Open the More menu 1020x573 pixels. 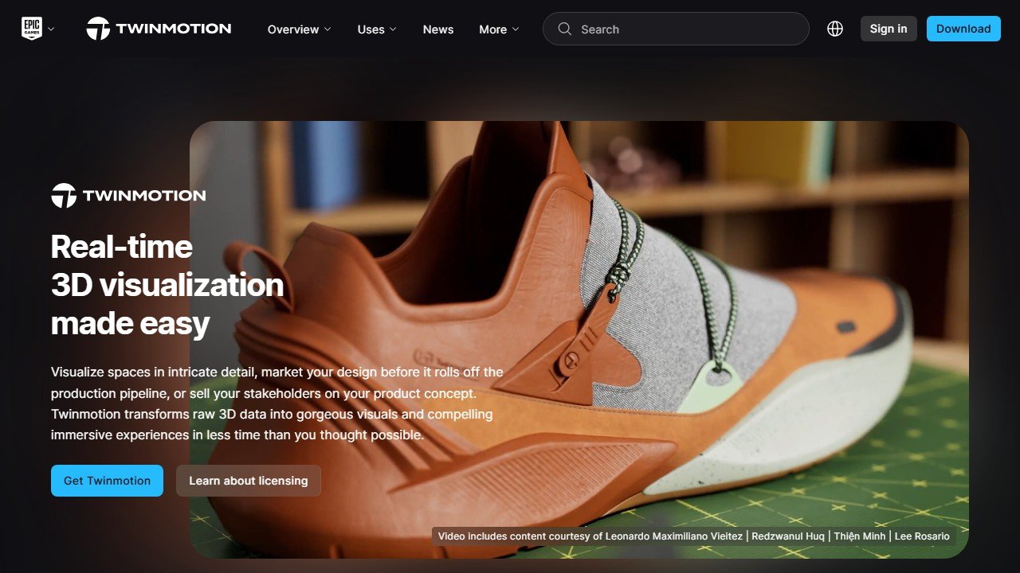click(499, 29)
